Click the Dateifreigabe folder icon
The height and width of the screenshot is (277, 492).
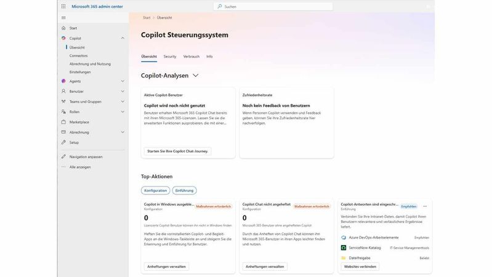[344, 258]
